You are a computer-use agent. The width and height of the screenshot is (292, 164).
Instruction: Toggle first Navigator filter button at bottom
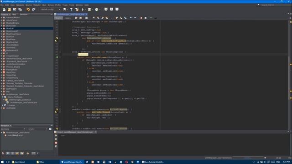click(3, 153)
